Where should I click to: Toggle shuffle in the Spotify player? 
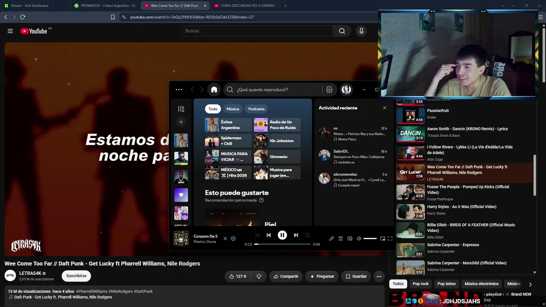tap(257, 235)
